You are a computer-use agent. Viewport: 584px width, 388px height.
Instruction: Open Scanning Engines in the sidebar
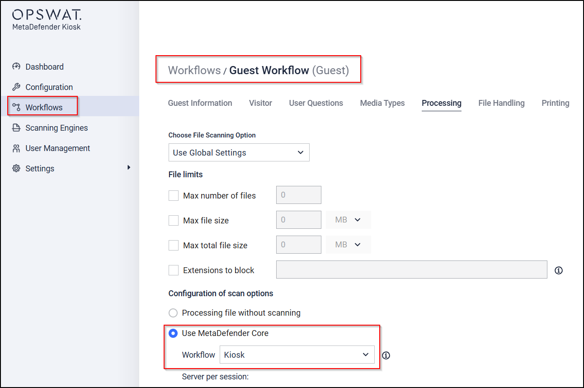[x=57, y=128]
